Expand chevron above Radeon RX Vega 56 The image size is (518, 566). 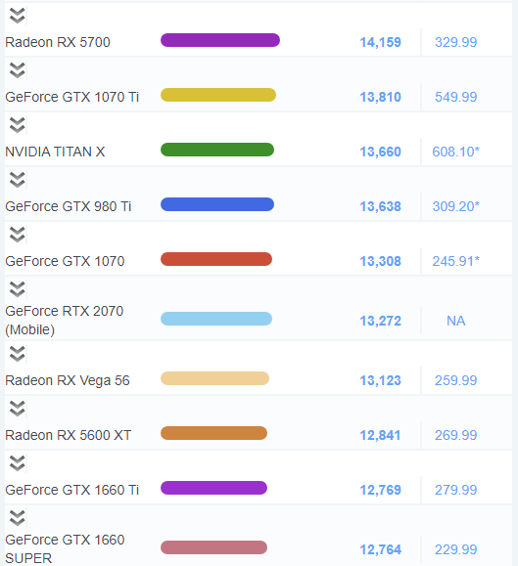pos(17,354)
